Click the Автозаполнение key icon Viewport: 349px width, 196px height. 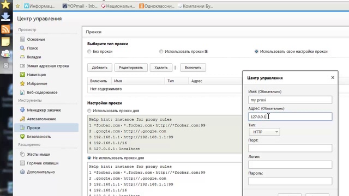(x=22, y=119)
